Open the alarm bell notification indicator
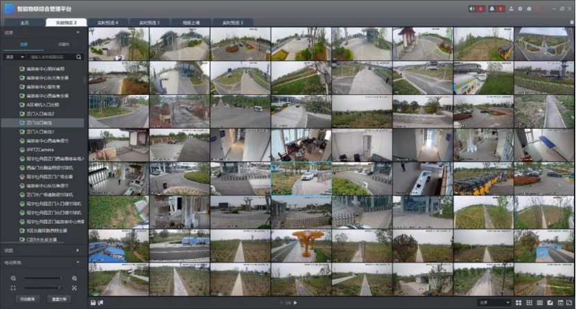 (495, 9)
